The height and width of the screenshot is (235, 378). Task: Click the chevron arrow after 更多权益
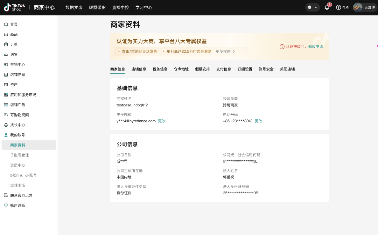tap(234, 51)
